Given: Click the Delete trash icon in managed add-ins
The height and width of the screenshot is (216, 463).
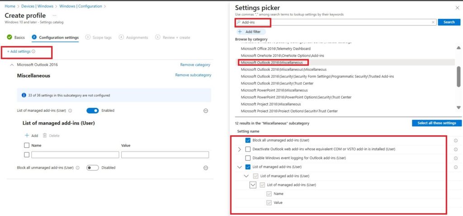Looking at the screenshot, I should tap(45, 135).
